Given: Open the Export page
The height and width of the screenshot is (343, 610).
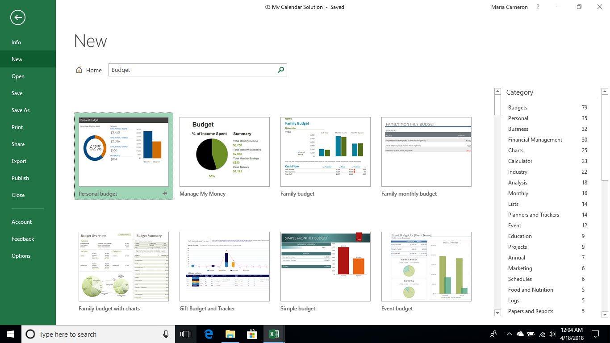Looking at the screenshot, I should [x=28, y=161].
